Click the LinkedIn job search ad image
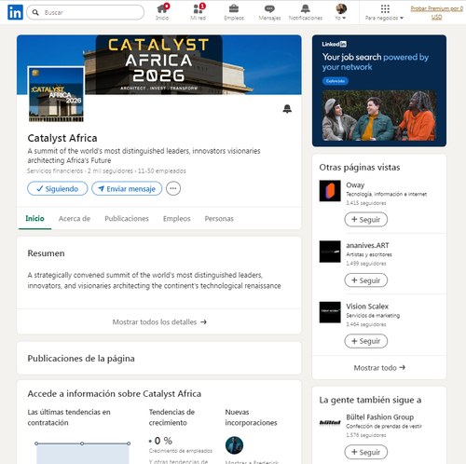Image resolution: width=466 pixels, height=464 pixels. coord(379,116)
